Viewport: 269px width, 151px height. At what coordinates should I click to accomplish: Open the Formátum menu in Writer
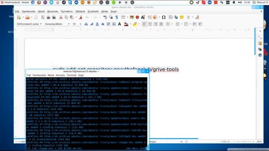(67, 11)
